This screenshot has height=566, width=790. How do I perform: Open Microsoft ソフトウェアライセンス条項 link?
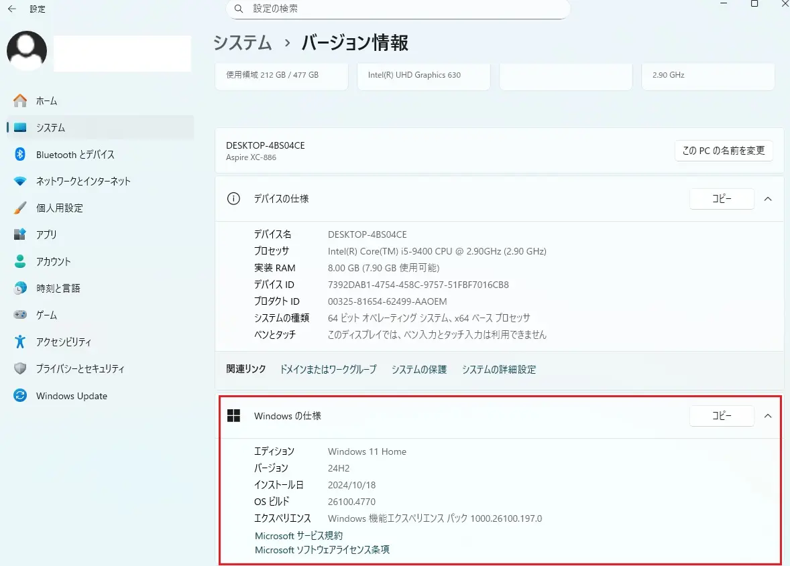pyautogui.click(x=322, y=549)
